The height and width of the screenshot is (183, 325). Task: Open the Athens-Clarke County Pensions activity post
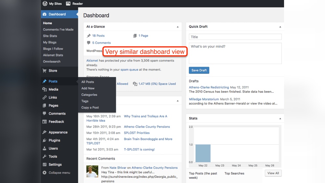[x=147, y=127]
